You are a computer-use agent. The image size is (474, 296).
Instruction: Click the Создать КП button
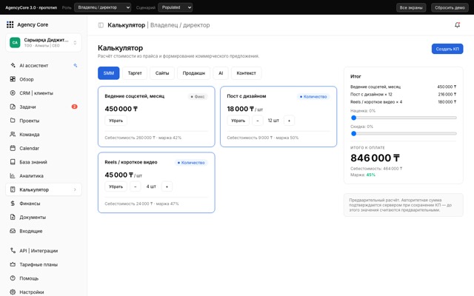pos(447,49)
